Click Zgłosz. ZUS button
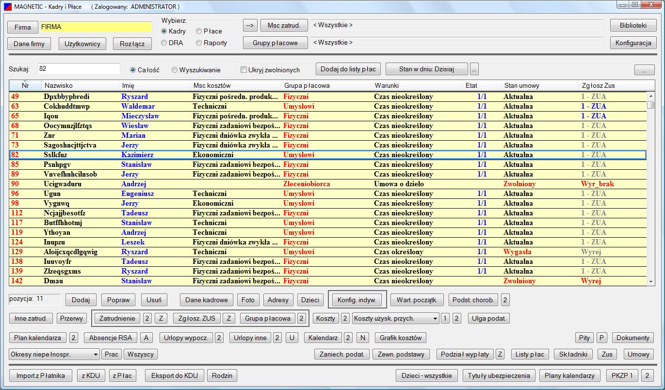 point(196,319)
